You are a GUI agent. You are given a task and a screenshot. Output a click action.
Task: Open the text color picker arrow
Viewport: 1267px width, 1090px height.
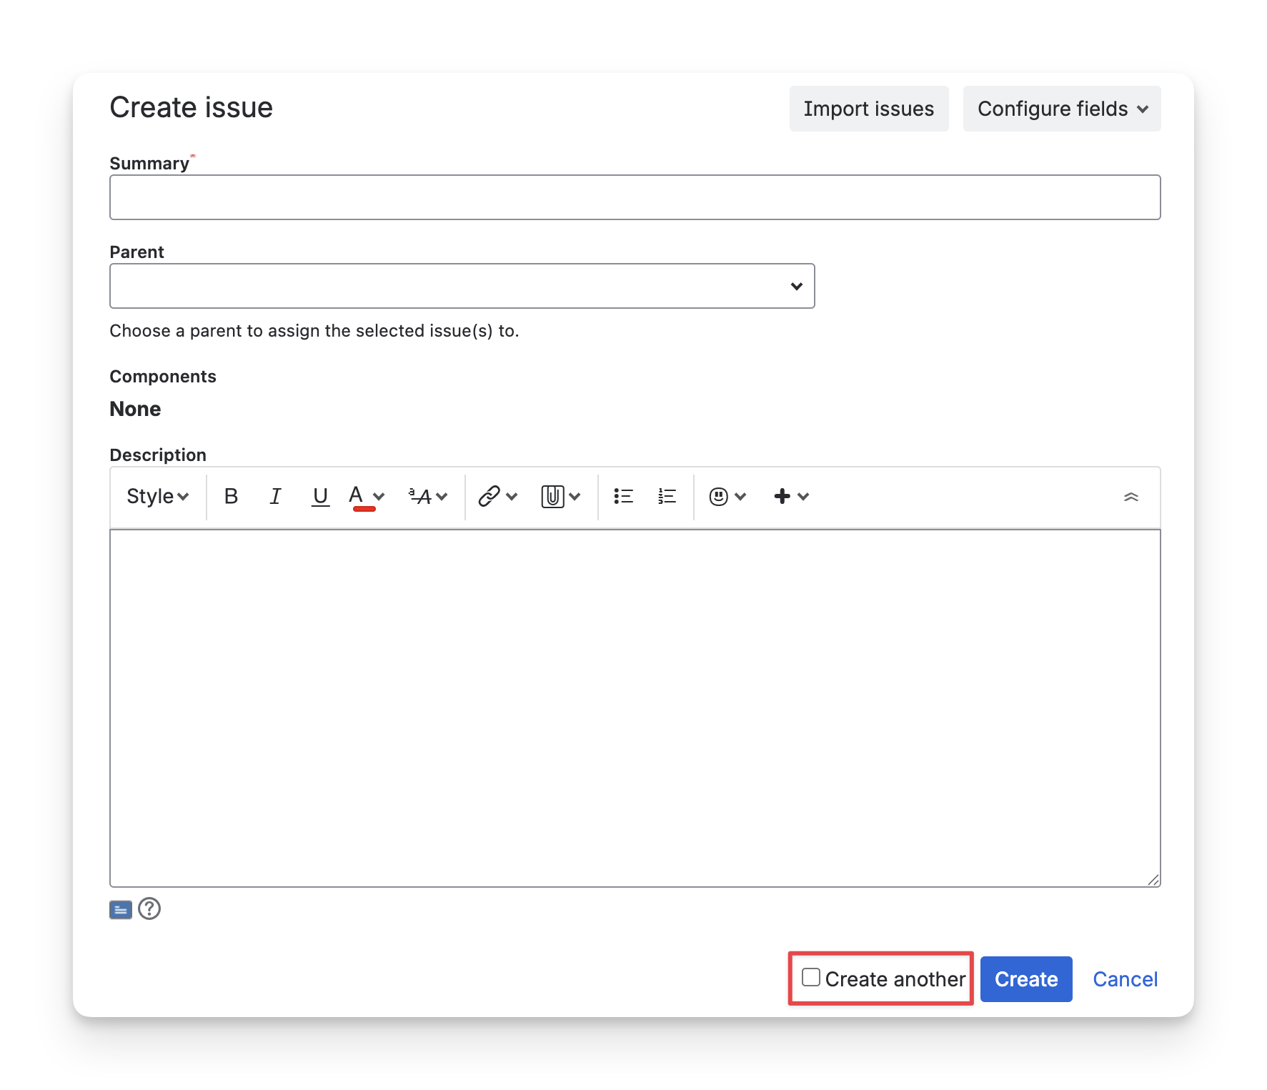click(x=379, y=496)
